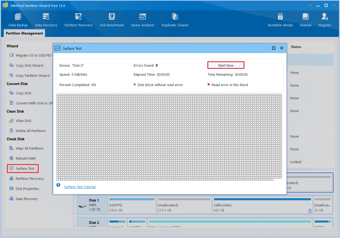Select Migrate OS to SSD/HD wizard
The width and height of the screenshot is (340, 238).
coord(31,55)
